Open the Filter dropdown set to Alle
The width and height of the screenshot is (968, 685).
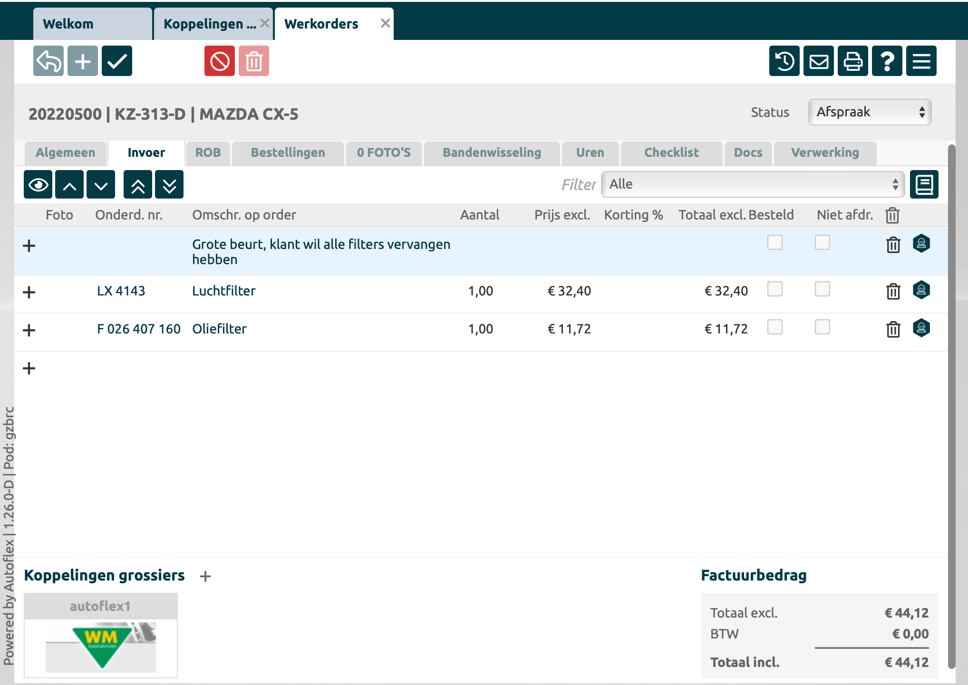pos(752,184)
